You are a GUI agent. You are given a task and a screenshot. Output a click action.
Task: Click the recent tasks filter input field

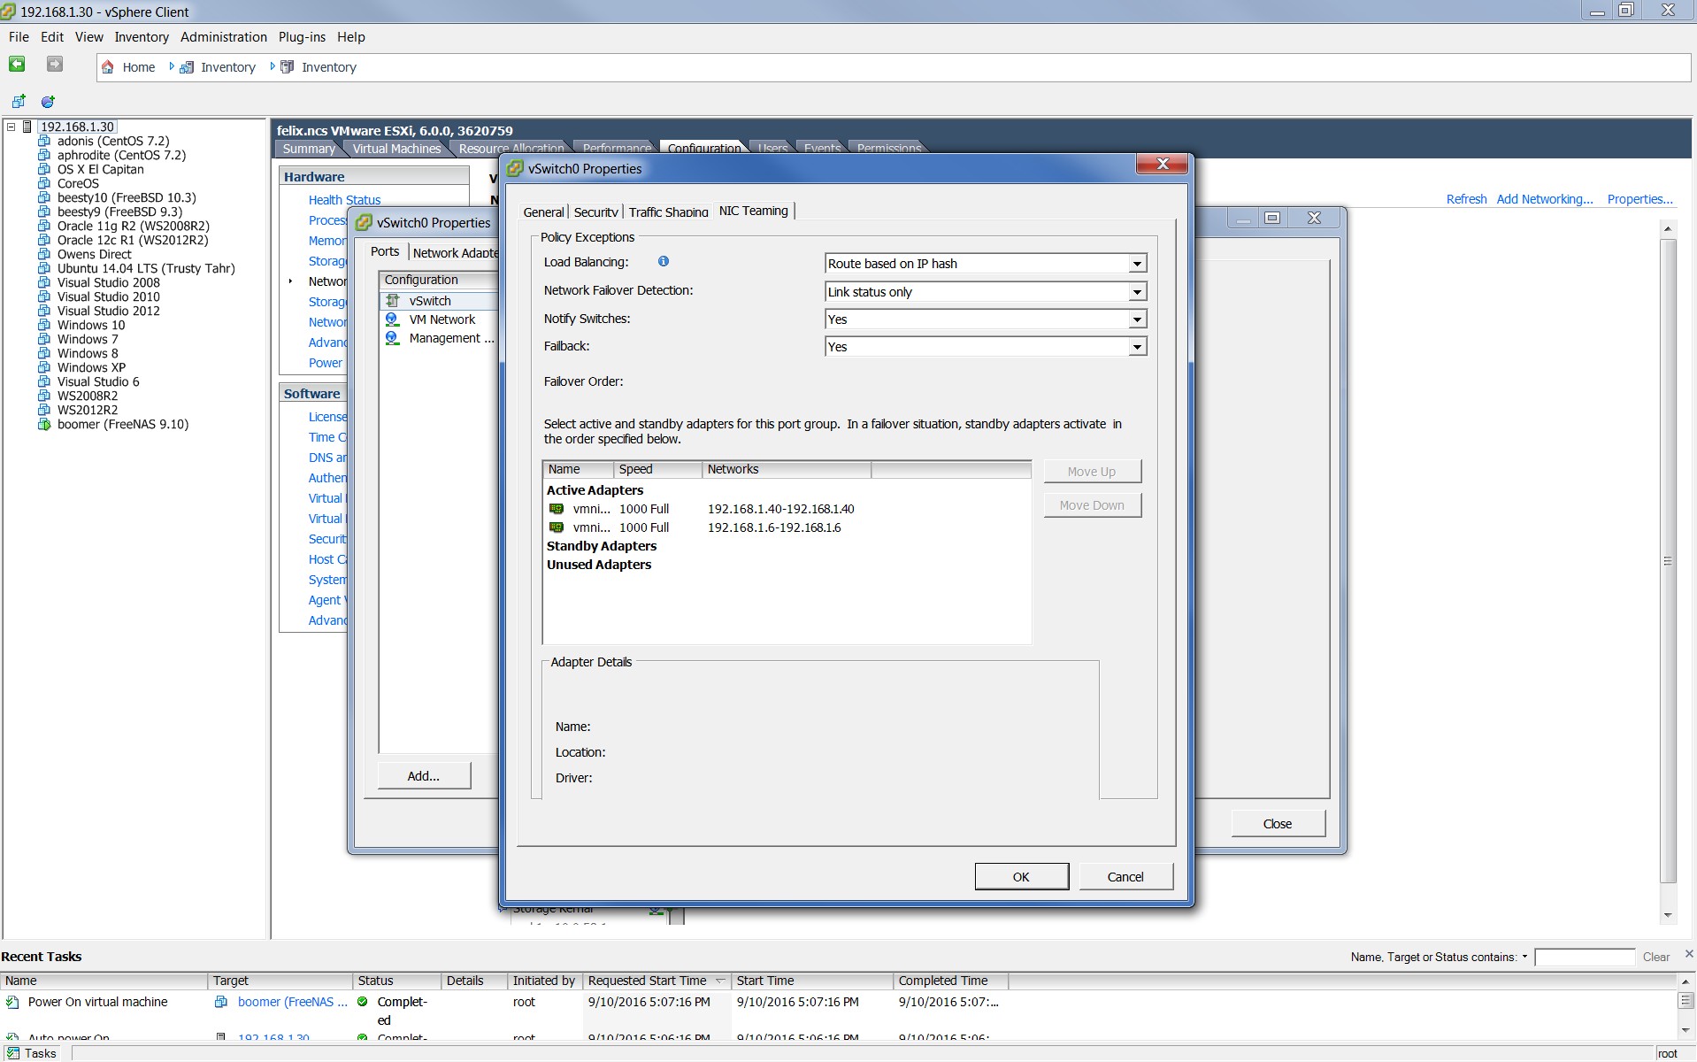[1585, 957]
